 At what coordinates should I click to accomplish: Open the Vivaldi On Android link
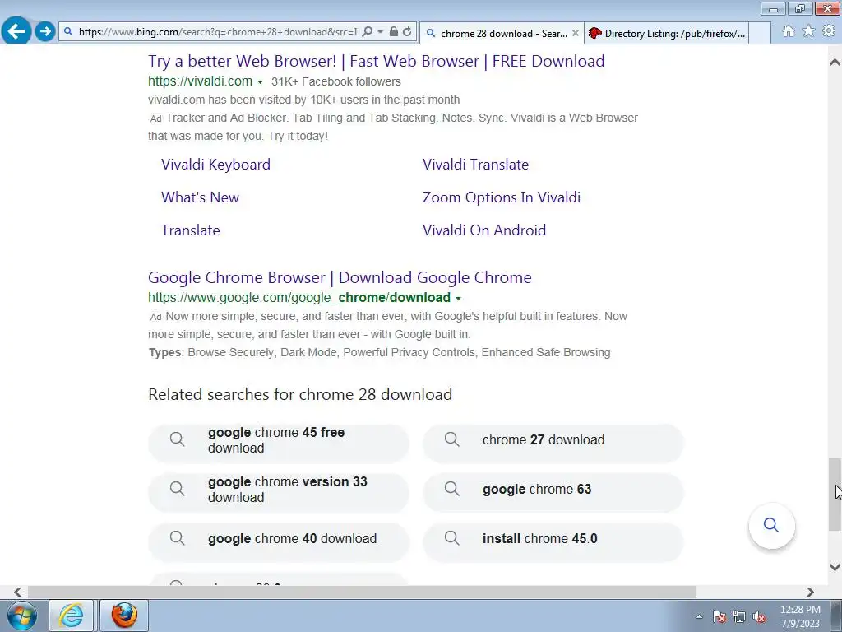483,230
